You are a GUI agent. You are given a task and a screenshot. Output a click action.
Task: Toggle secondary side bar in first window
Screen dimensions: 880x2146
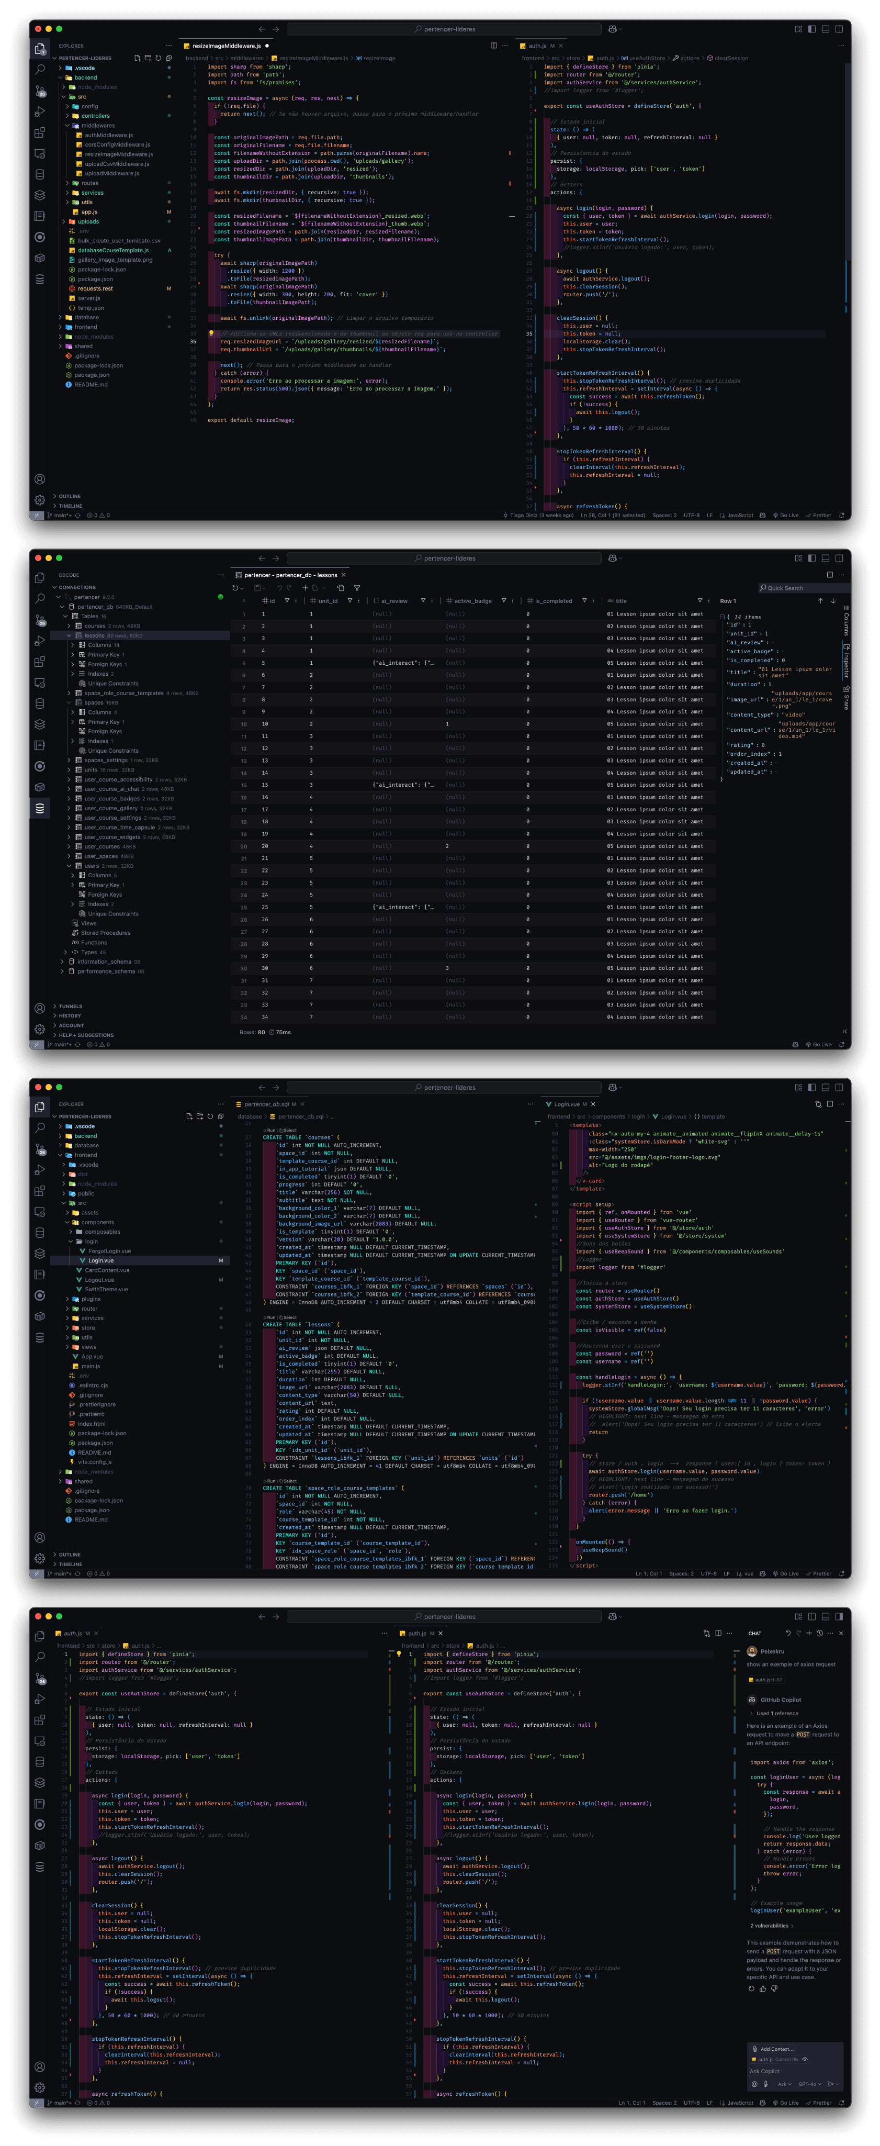839,29
